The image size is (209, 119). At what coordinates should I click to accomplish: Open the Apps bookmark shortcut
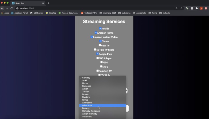[x=5, y=13]
